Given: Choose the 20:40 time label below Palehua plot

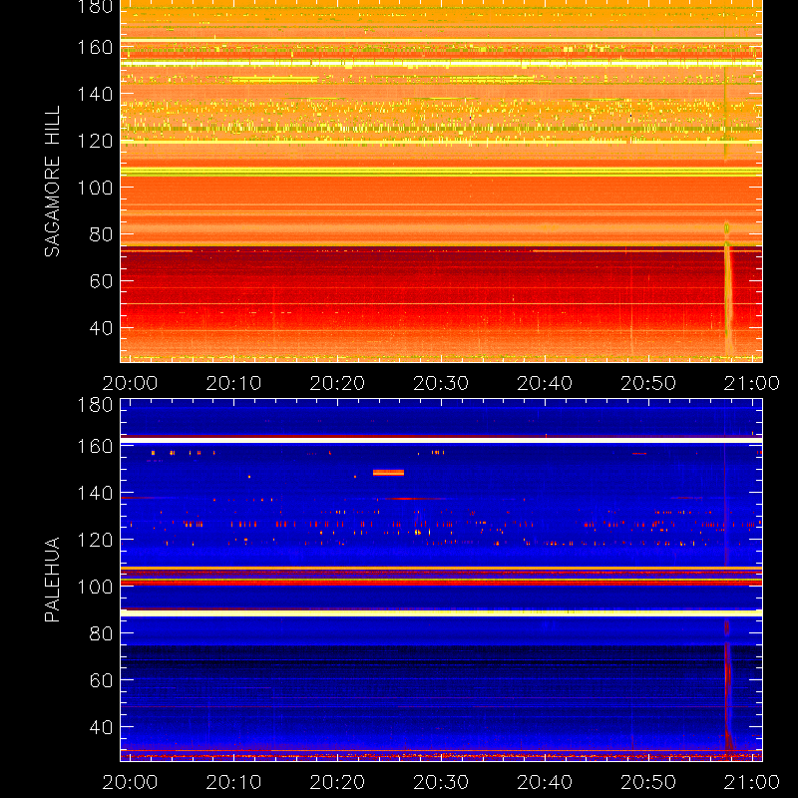Looking at the screenshot, I should (545, 782).
